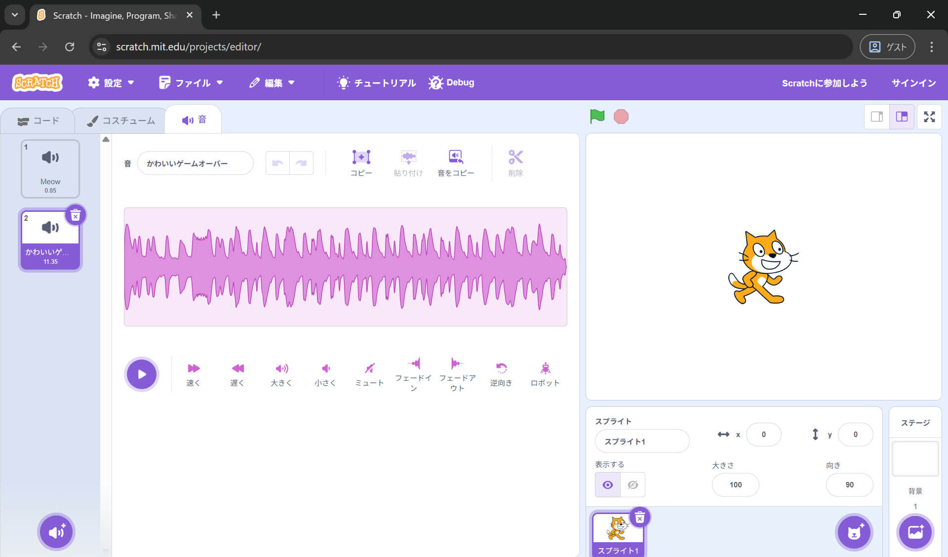The width and height of the screenshot is (948, 557).
Task: Switch stage to fullscreen mode
Action: (x=930, y=117)
